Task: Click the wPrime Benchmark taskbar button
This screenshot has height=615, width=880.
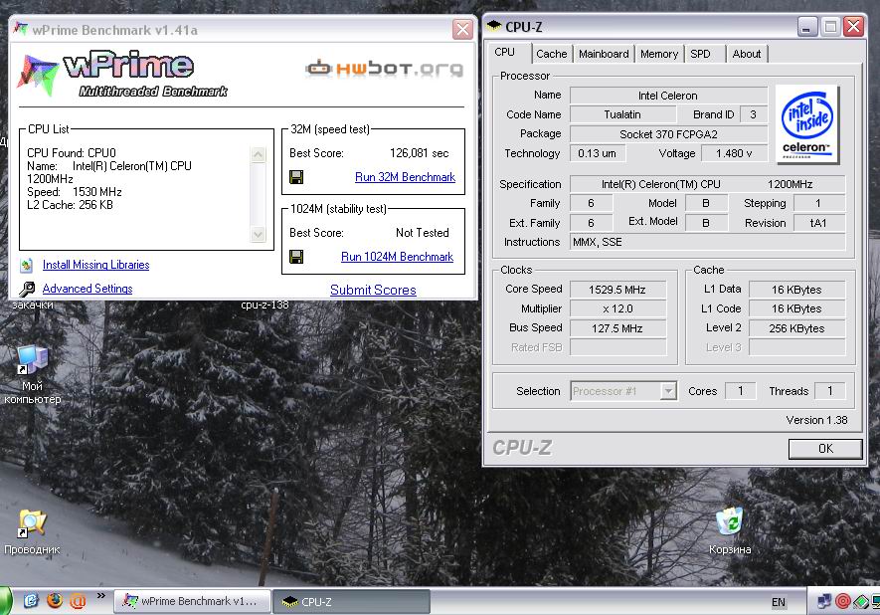Action: 193,601
